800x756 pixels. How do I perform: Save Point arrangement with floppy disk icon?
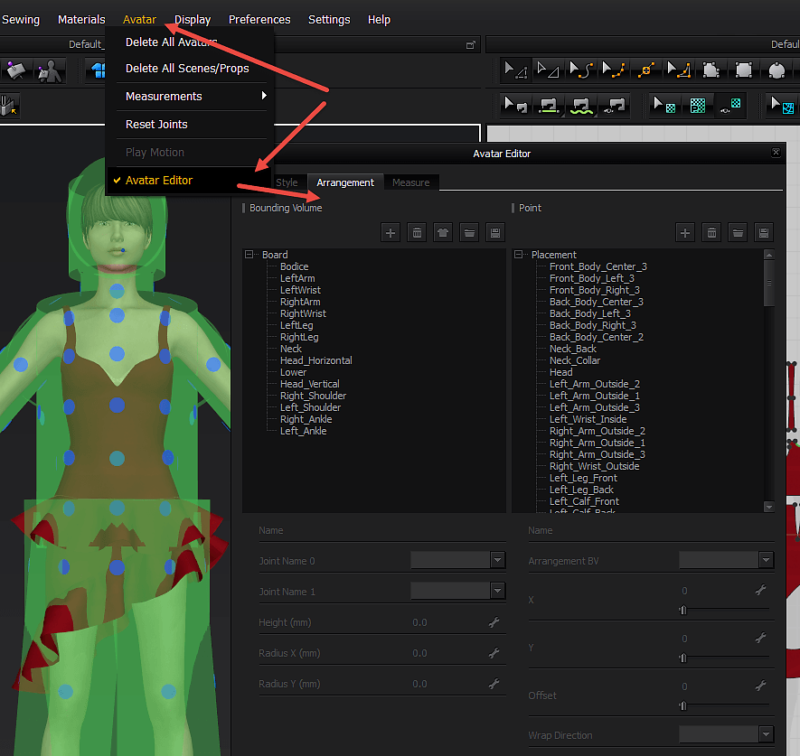(764, 233)
